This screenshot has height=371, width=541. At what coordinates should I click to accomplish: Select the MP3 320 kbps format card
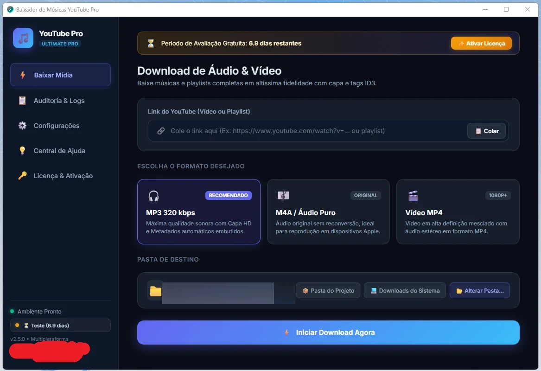point(199,211)
